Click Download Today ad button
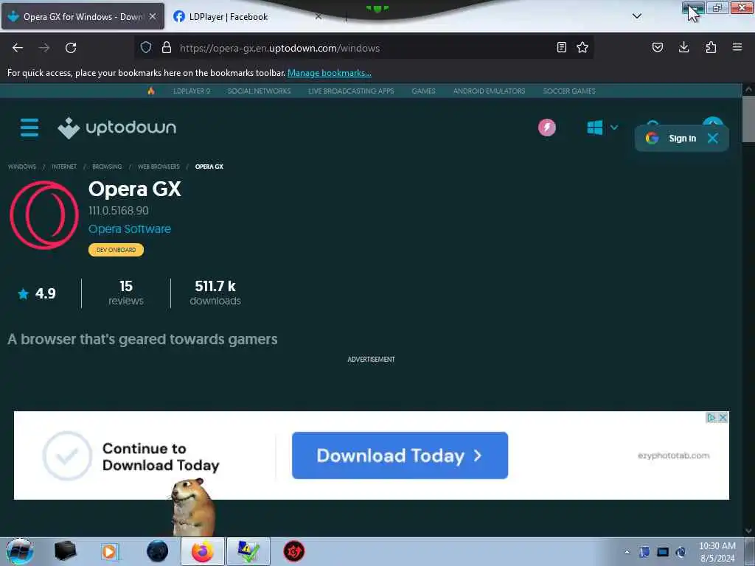Screen dimensions: 755x566 click(x=400, y=455)
